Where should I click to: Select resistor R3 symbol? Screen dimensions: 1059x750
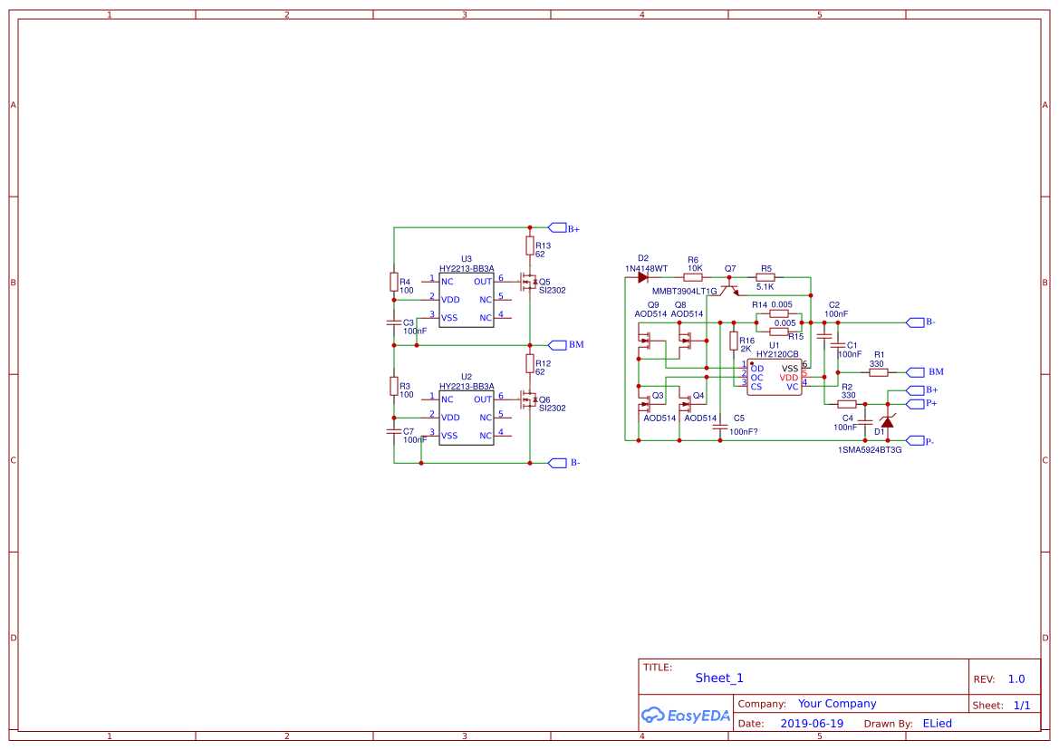click(x=394, y=386)
